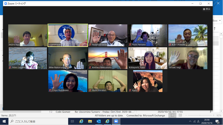The width and height of the screenshot is (223, 125).
Task: Open the 表示 view layout button
Action: pyautogui.click(x=206, y=9)
